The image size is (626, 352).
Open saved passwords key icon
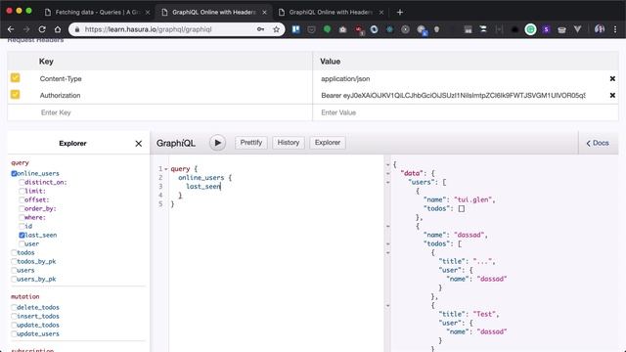coord(261,29)
